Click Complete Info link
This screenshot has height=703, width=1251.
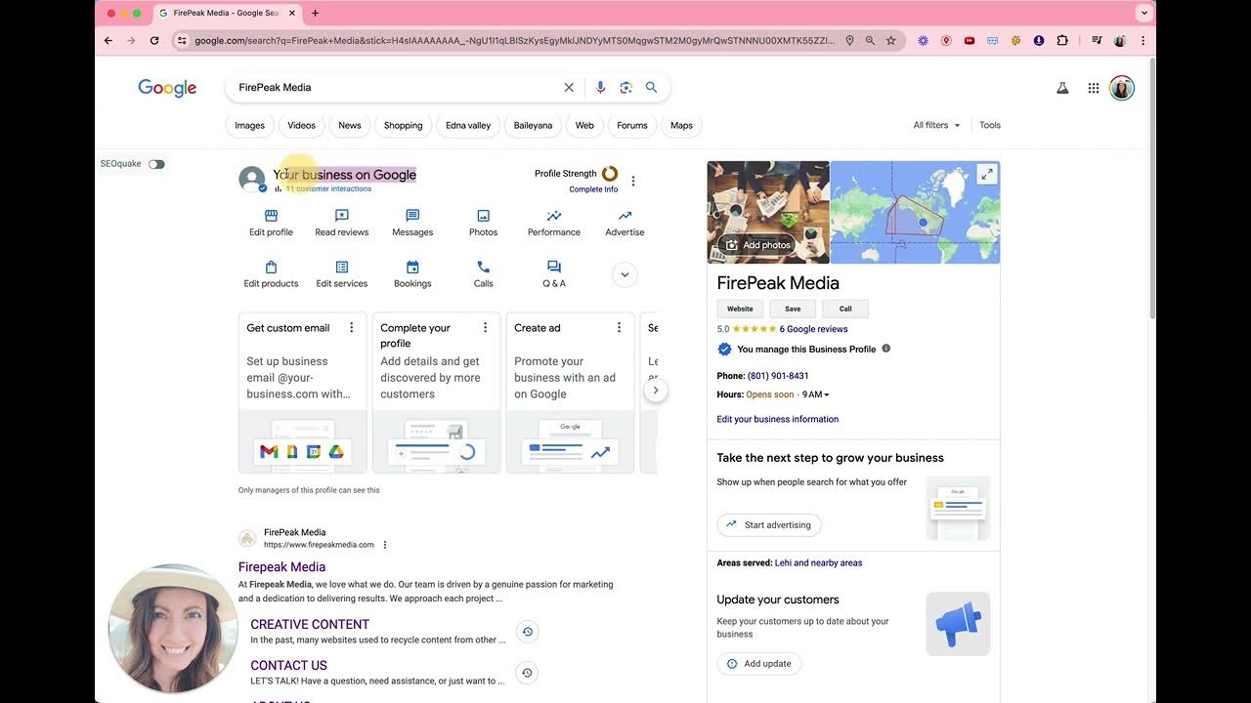[x=593, y=189]
